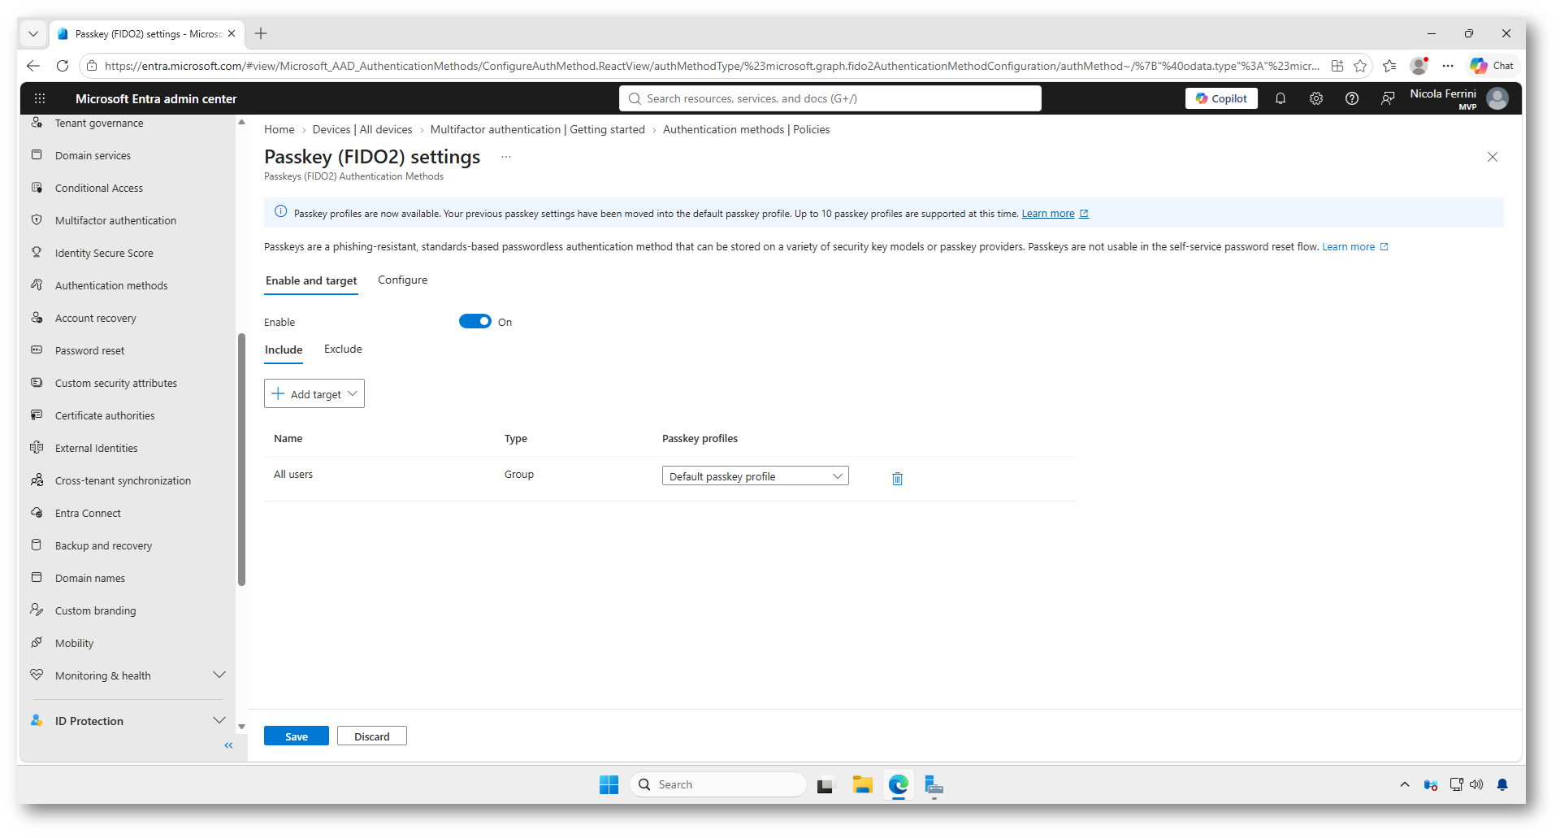Collapse the left navigation menu

(x=229, y=745)
